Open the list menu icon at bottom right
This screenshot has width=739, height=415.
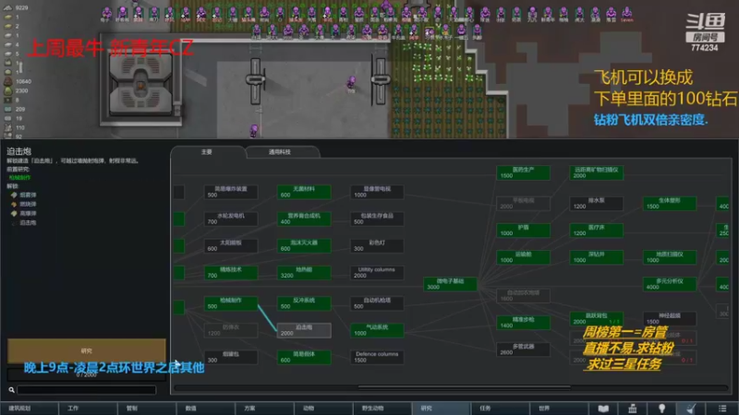(x=722, y=409)
